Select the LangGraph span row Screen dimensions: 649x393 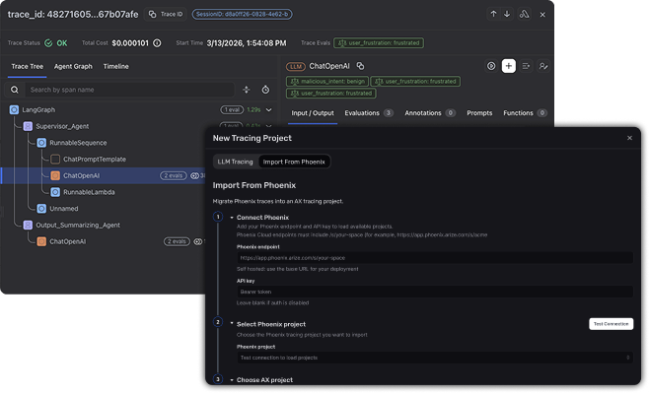click(x=139, y=110)
